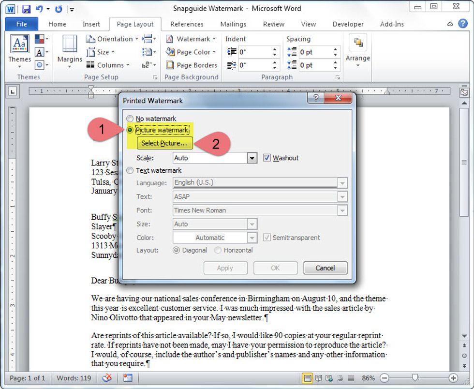
Task: Select the Text watermark radio option
Action: tap(130, 170)
